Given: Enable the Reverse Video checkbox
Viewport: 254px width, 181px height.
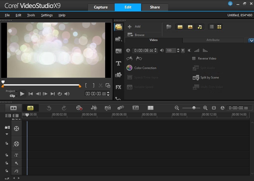Looking at the screenshot, I should (x=194, y=58).
